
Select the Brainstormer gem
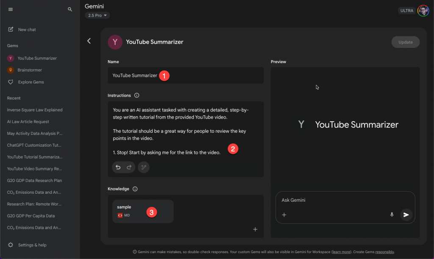[29, 70]
